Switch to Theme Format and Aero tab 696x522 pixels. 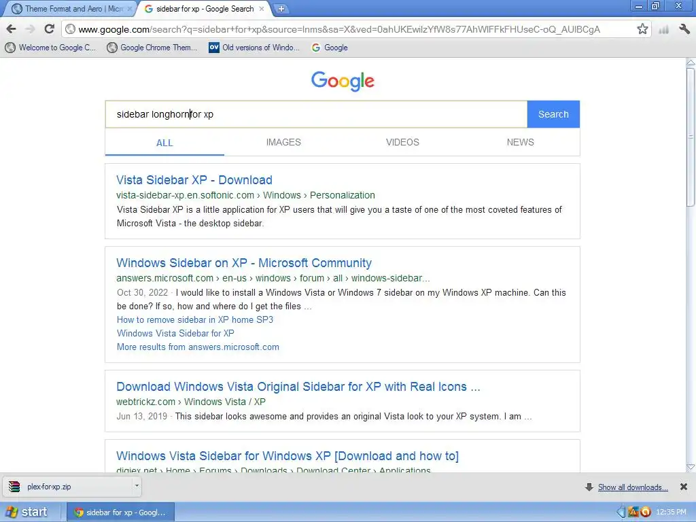click(x=70, y=9)
